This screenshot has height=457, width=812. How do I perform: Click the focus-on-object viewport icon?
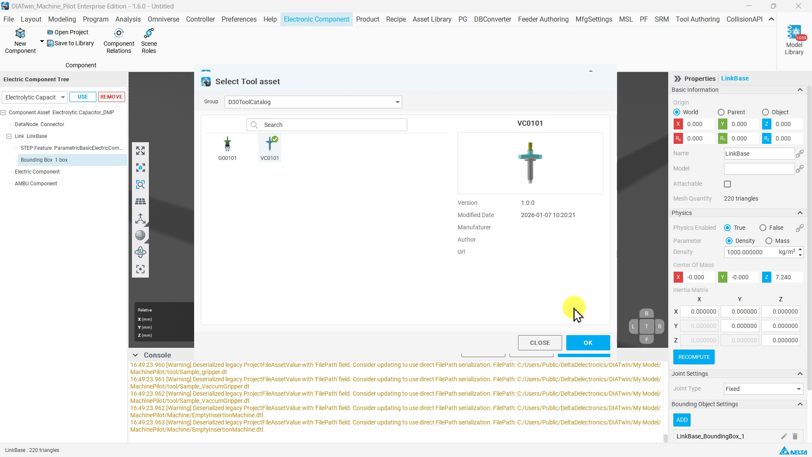click(x=140, y=168)
